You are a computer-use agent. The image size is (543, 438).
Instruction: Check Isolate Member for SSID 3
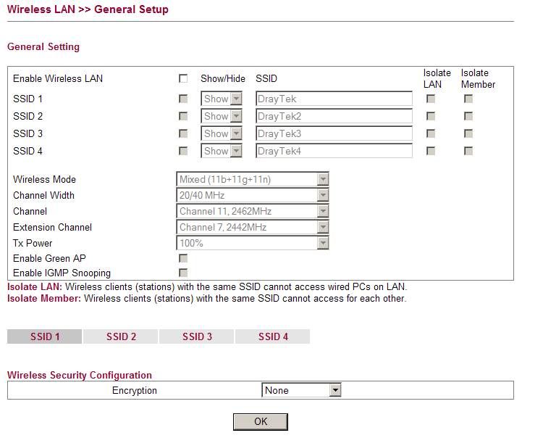[468, 133]
